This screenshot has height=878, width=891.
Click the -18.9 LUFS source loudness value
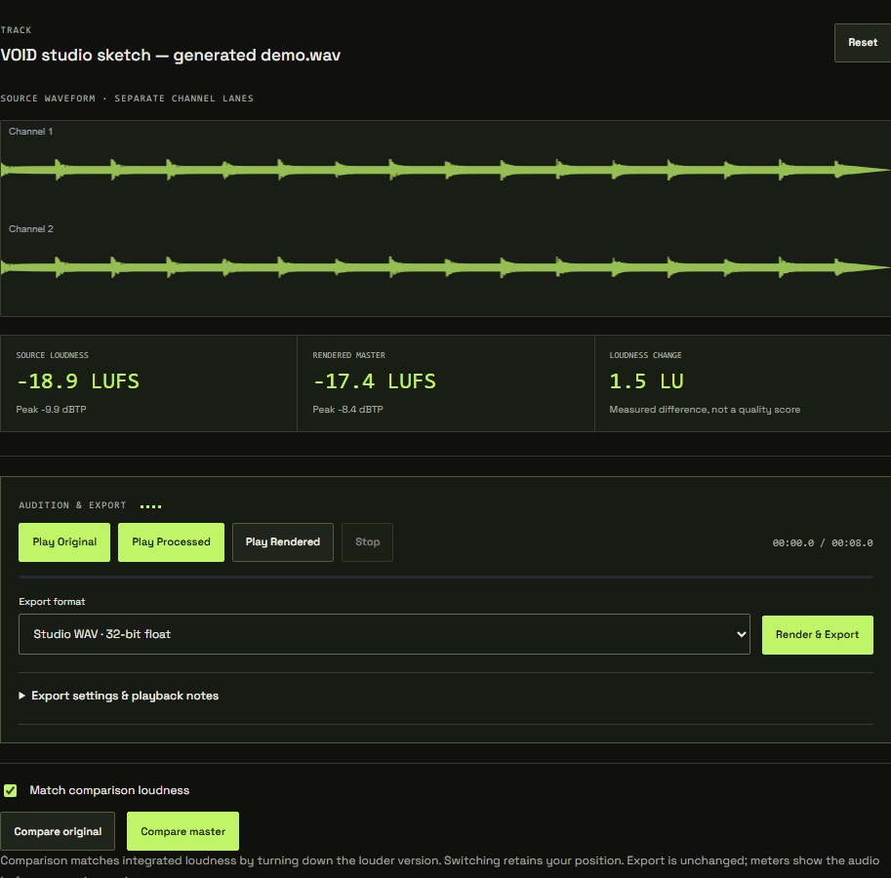pos(78,381)
